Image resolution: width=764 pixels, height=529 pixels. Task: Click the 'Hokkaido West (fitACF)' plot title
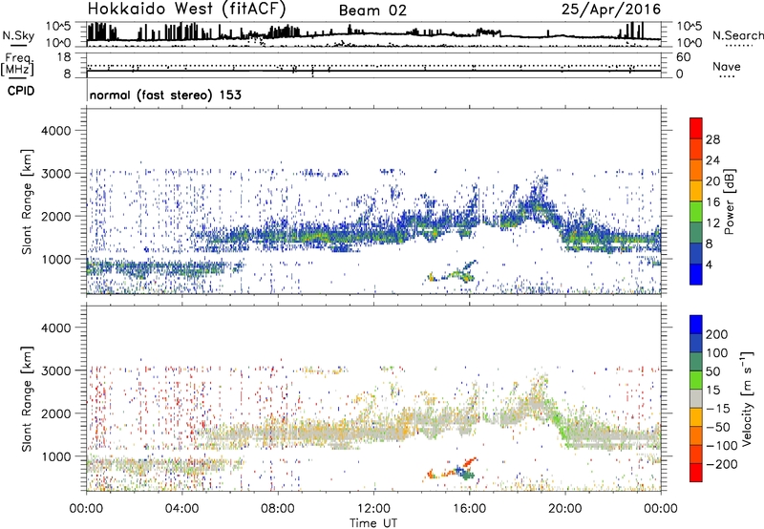point(186,9)
